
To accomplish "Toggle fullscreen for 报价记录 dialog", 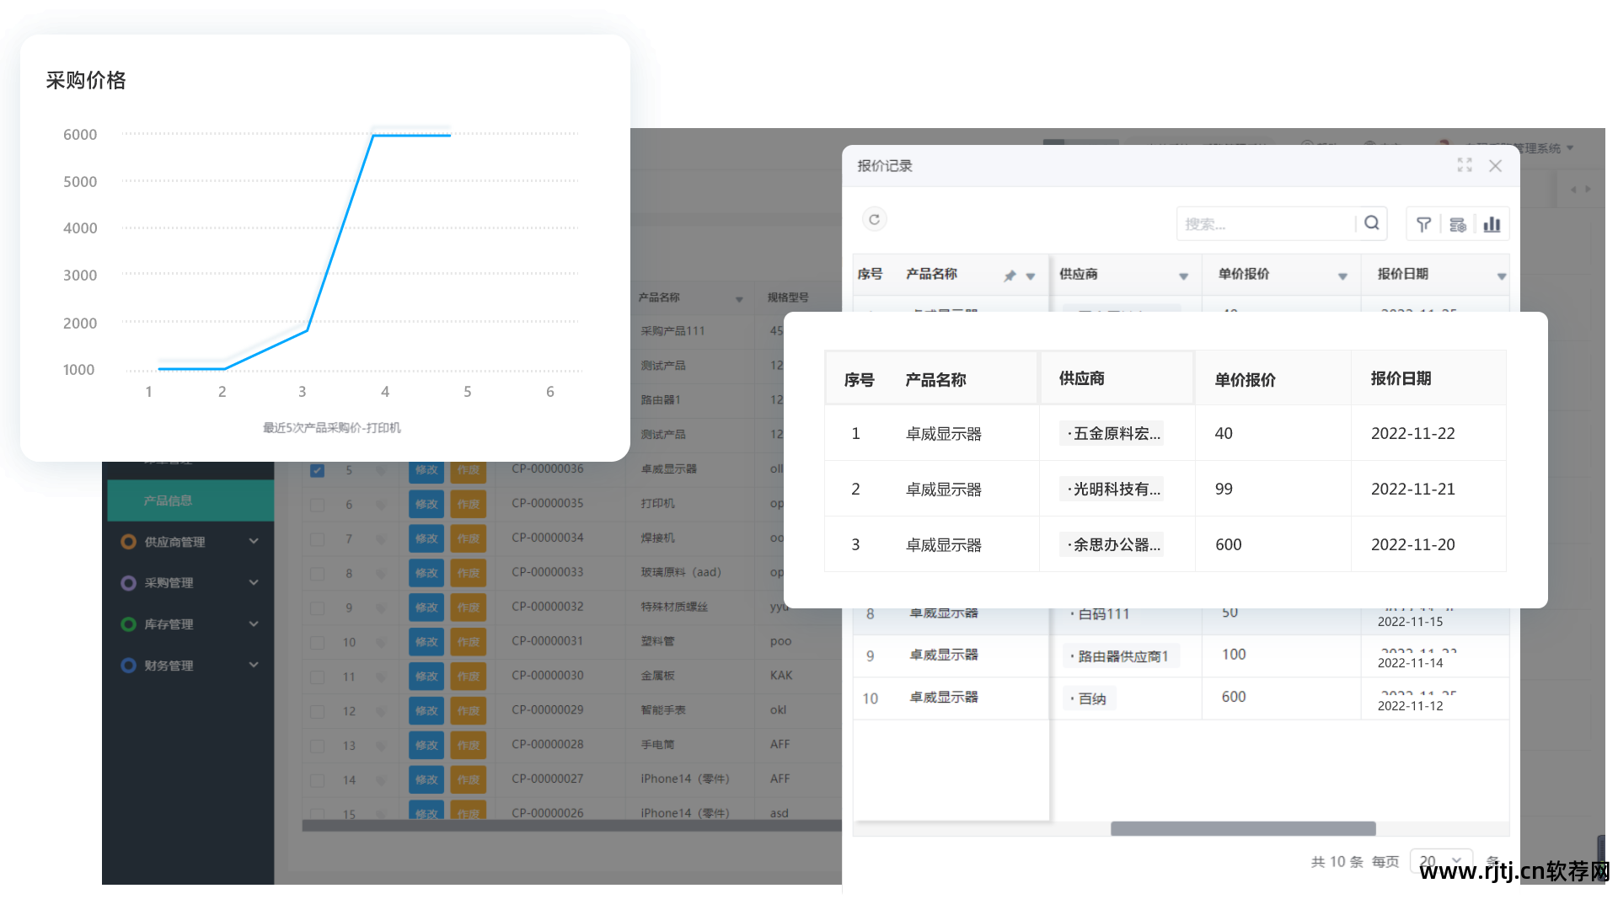I will coord(1465,165).
